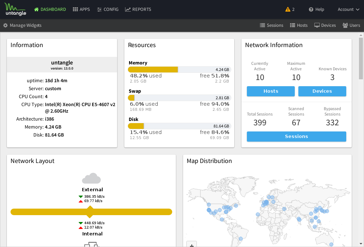Click the Scanned Sessions value 67

[x=296, y=122]
